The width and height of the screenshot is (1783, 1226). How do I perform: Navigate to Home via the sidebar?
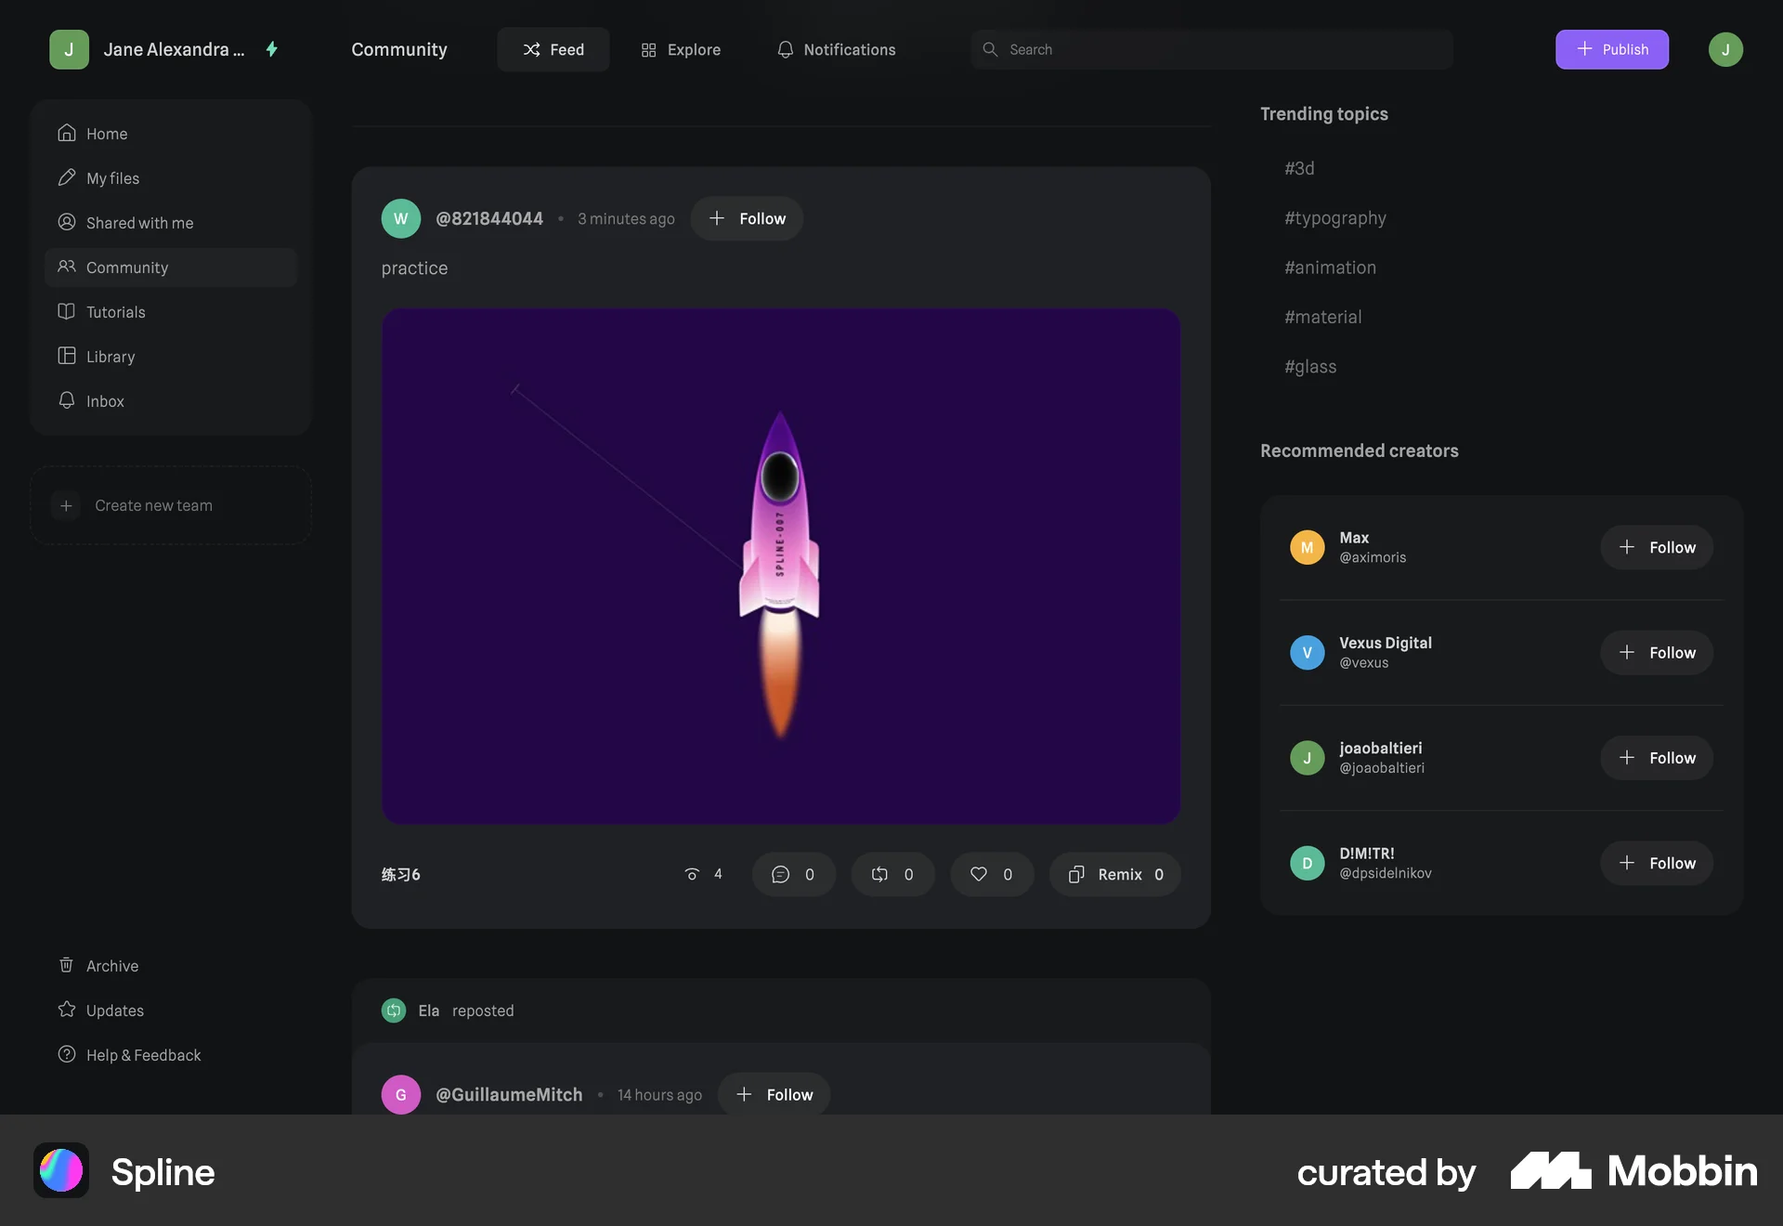tap(106, 133)
